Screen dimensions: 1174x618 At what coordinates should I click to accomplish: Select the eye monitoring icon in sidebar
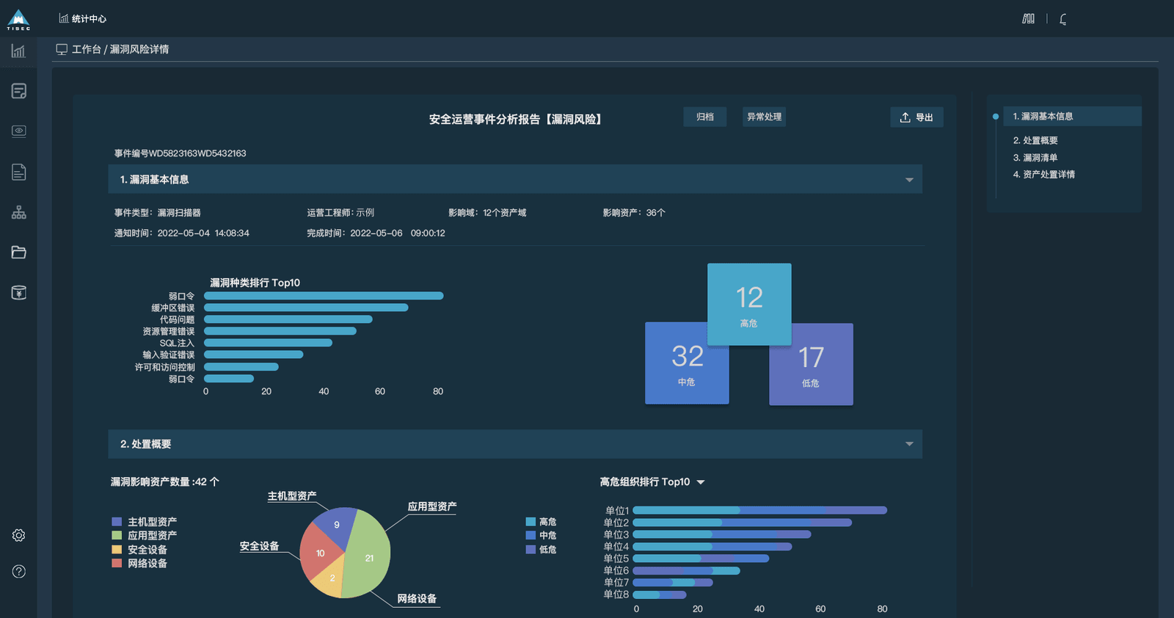click(x=19, y=131)
